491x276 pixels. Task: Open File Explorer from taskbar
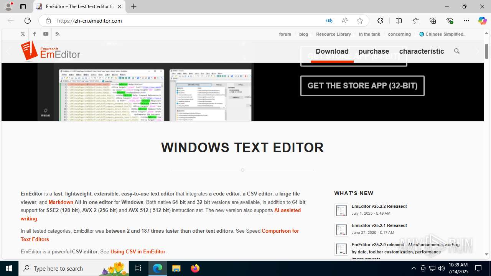pyautogui.click(x=176, y=268)
